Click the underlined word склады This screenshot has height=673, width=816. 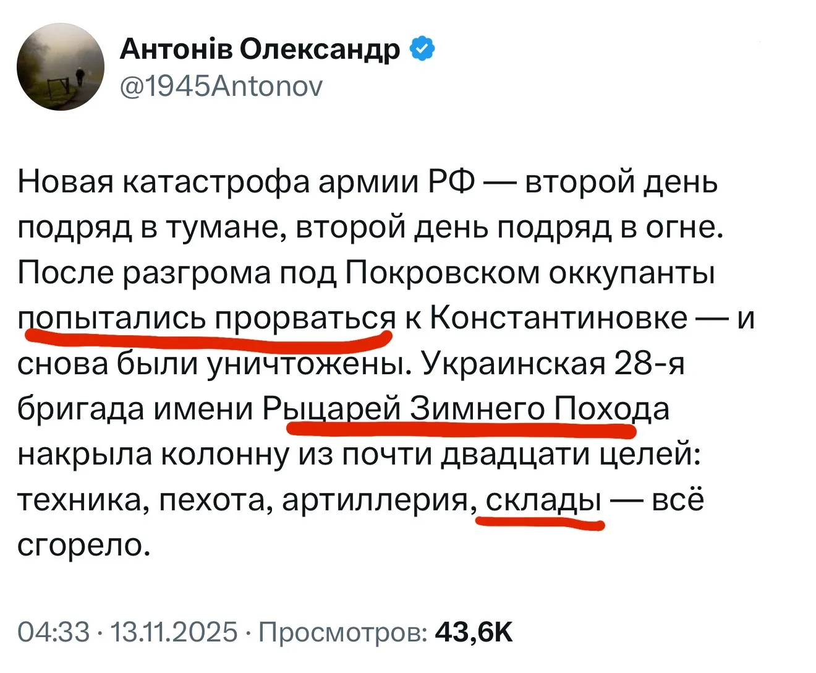click(x=544, y=499)
